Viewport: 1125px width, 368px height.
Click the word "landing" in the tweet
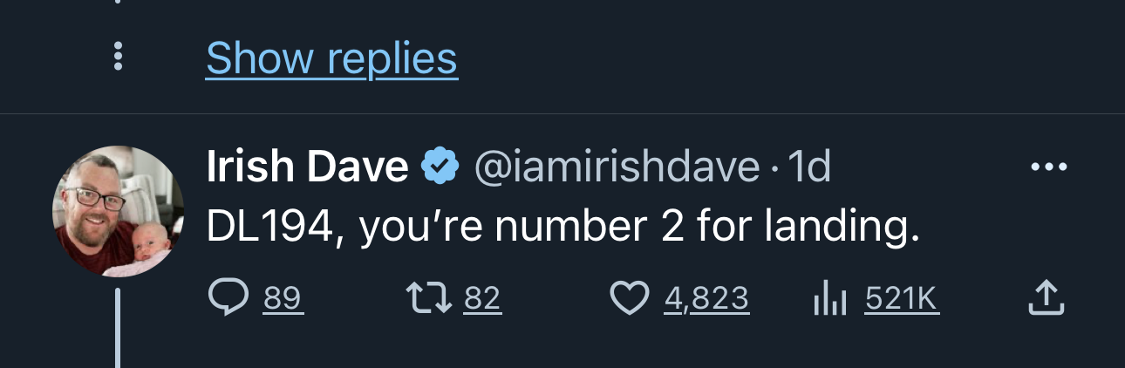840,228
